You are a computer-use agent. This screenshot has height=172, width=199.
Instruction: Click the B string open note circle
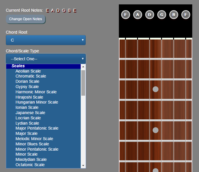point(174,15)
